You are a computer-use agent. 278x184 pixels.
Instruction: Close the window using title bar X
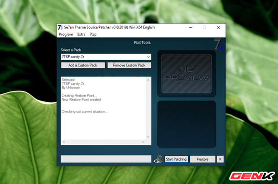(218, 27)
